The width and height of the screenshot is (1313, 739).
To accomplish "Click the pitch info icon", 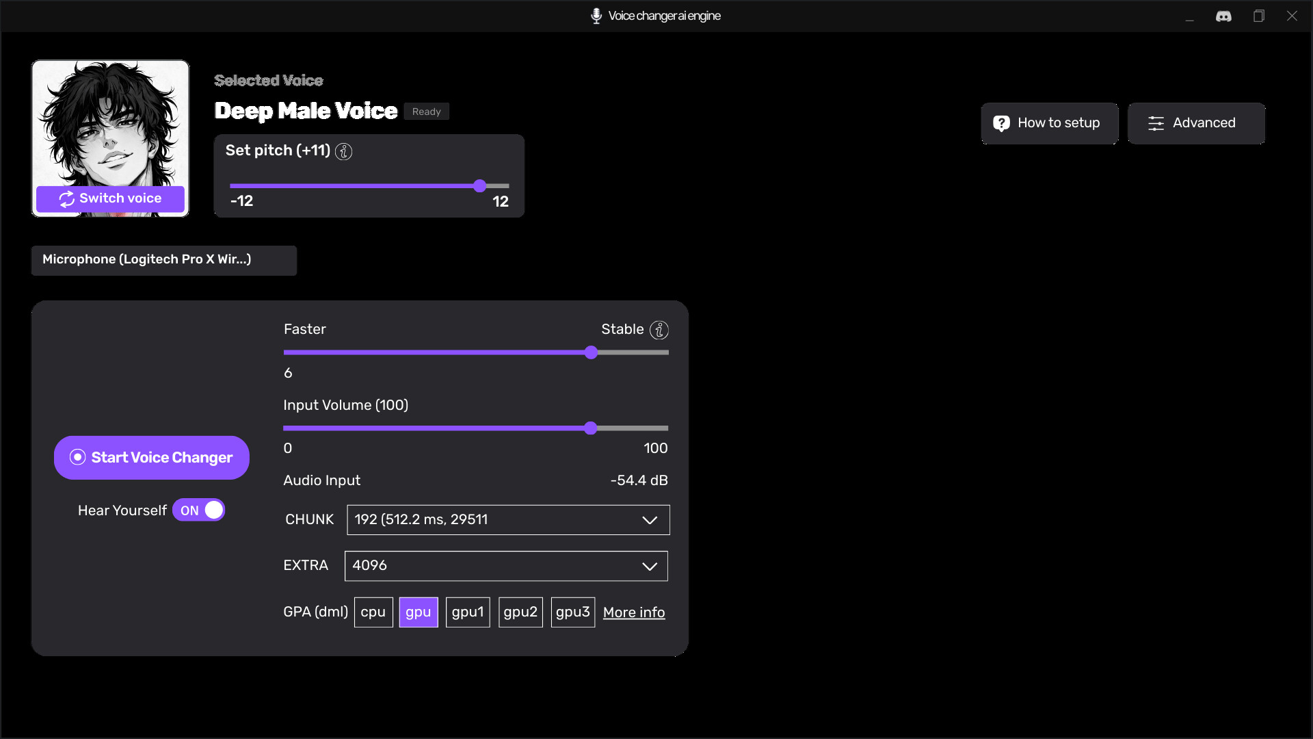I will tap(344, 151).
